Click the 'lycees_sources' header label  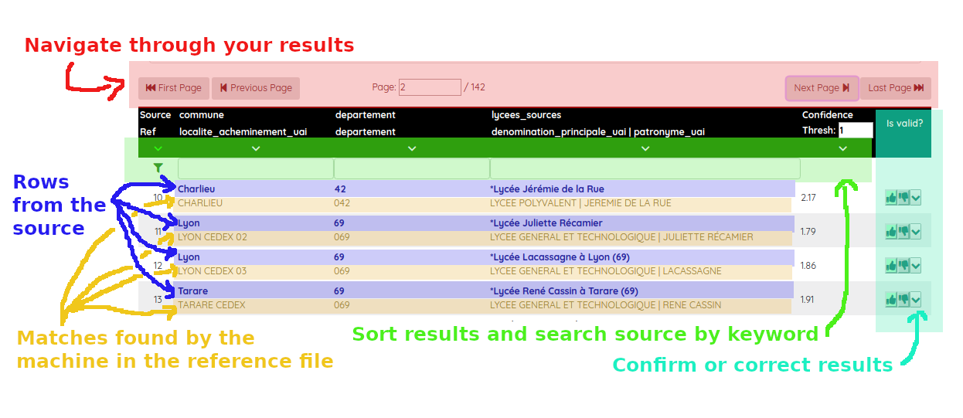(x=526, y=115)
